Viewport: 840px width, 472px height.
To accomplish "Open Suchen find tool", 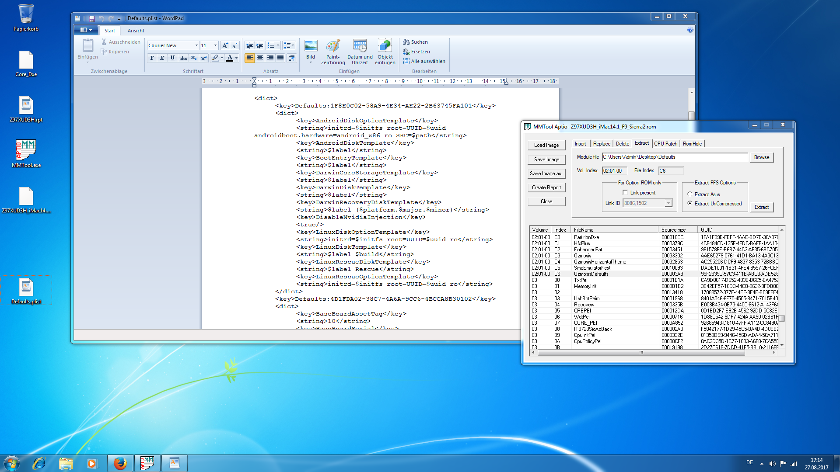I will pos(416,42).
